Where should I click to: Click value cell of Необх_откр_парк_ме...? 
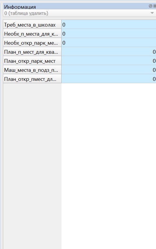109,43
